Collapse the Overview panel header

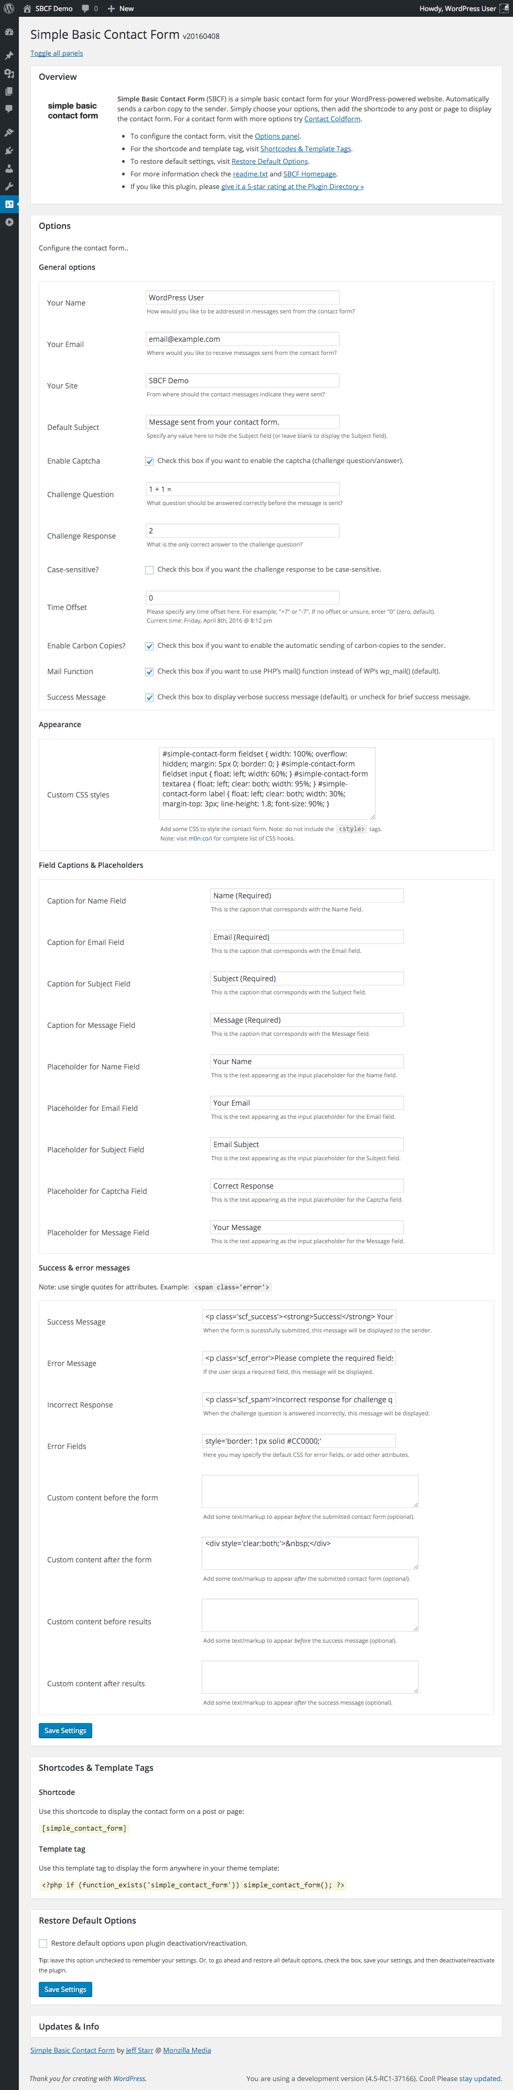click(x=266, y=77)
